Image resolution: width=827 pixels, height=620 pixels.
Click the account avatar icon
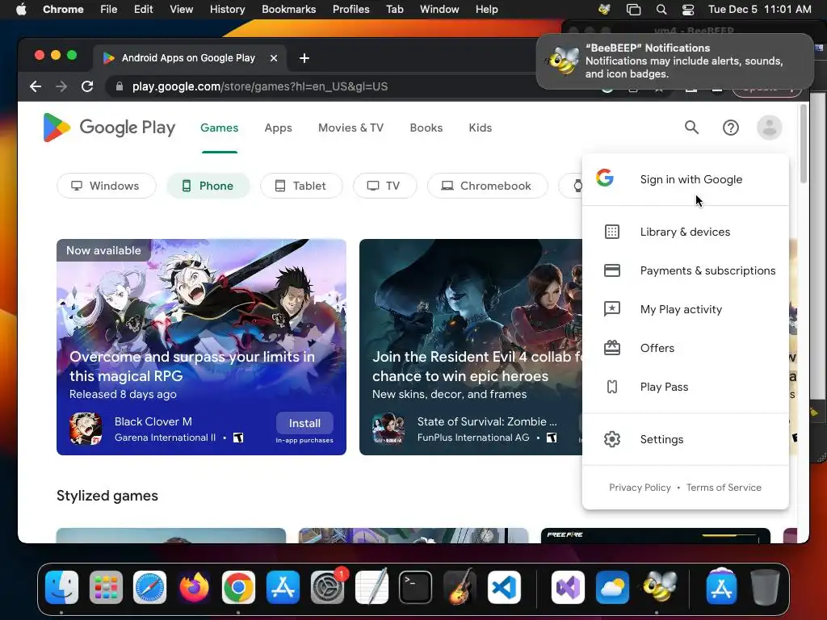769,128
